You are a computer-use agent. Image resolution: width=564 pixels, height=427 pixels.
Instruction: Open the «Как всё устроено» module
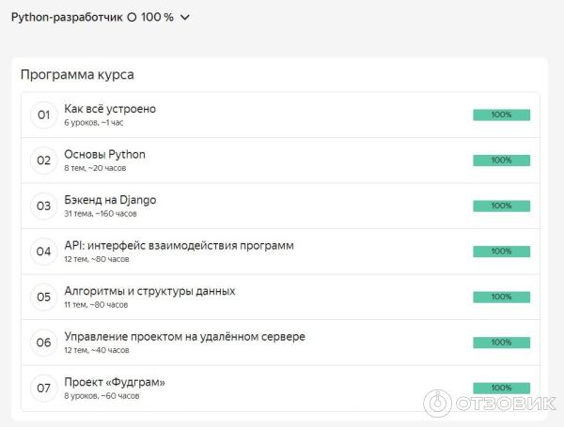(110, 109)
